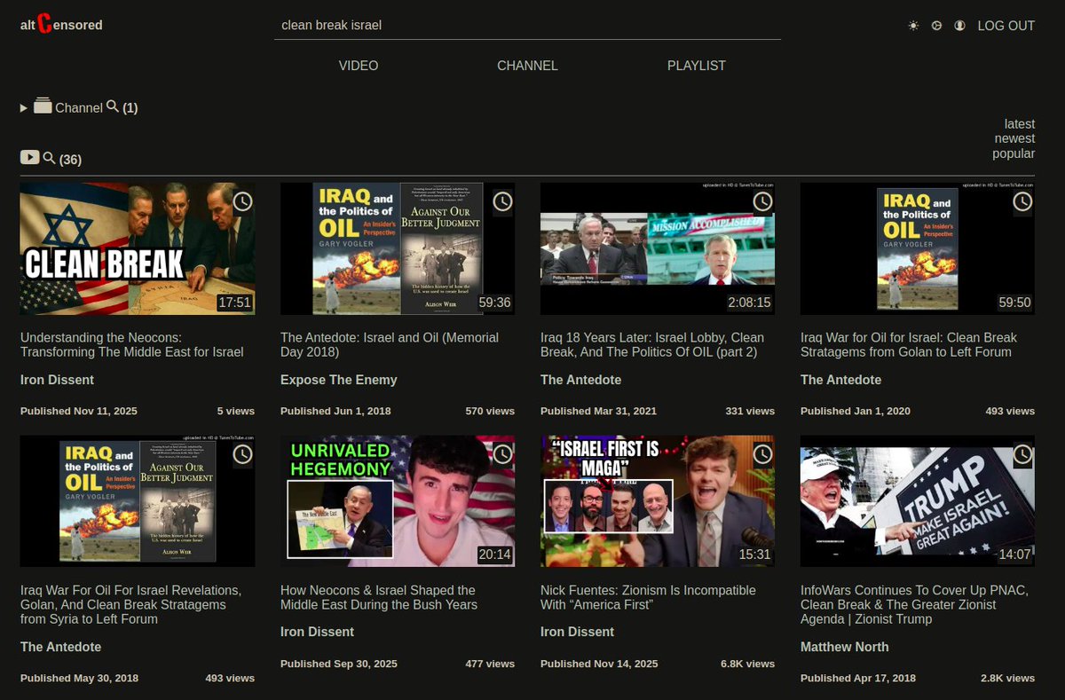This screenshot has width=1065, height=700.
Task: Add 'InfoWars Continues To Cover Up' to watch later
Action: coord(1022,454)
